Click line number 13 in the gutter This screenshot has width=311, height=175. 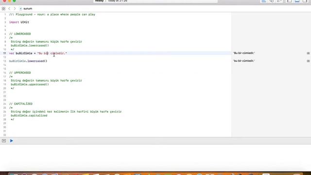pyautogui.click(x=4, y=61)
